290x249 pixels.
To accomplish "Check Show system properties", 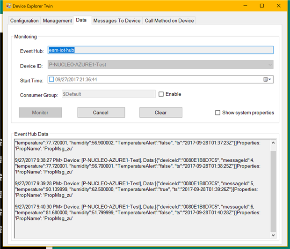I will (x=217, y=113).
